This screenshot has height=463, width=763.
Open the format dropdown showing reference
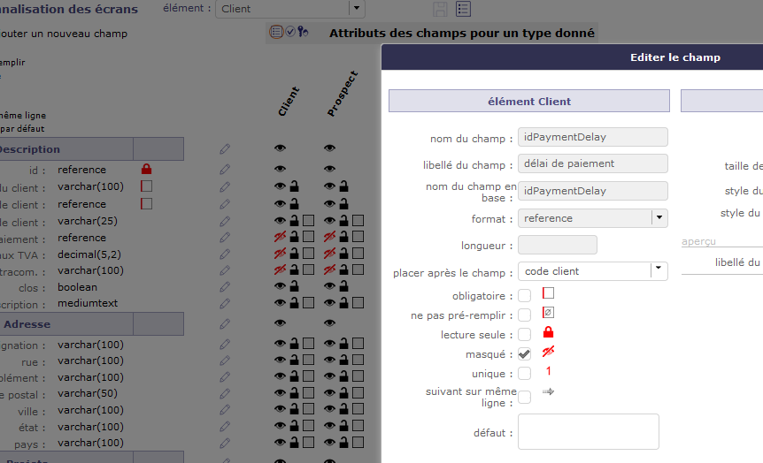coord(659,218)
